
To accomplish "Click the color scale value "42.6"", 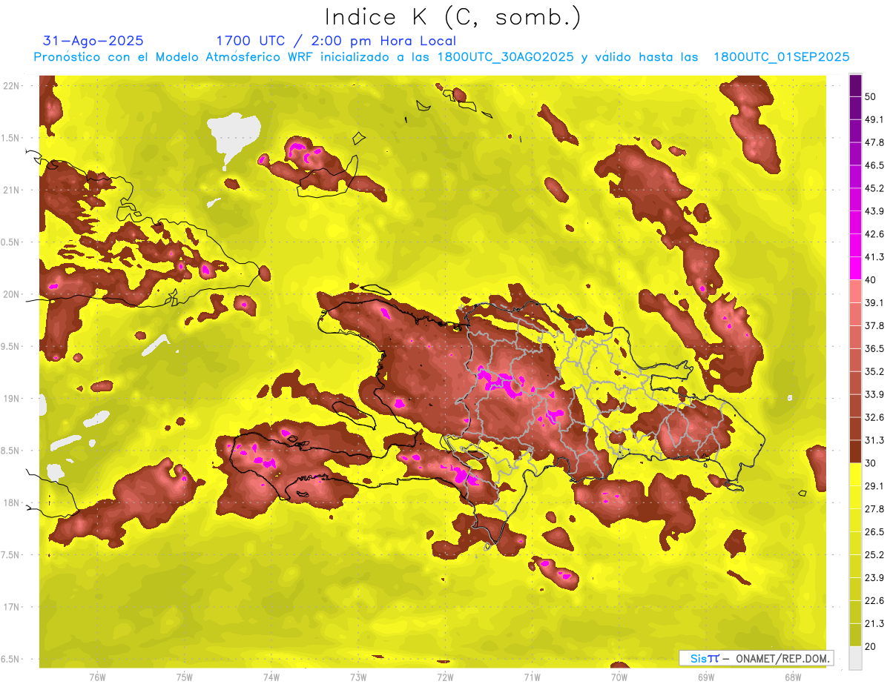I will coord(874,234).
